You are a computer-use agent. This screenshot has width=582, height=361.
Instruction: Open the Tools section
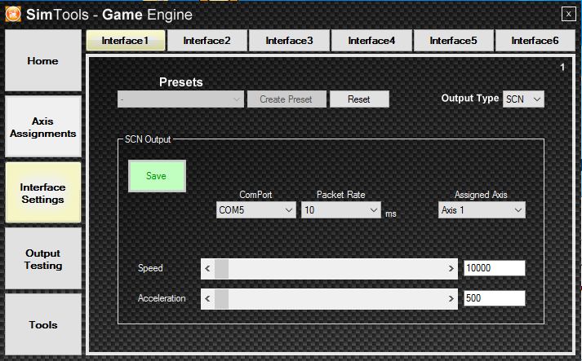[43, 324]
